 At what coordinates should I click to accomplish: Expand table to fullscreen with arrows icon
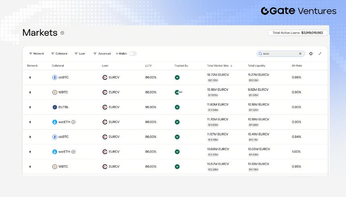coord(320,53)
